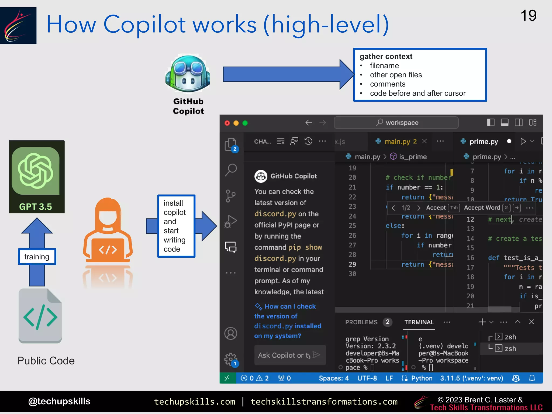The image size is (552, 414).
Task: Toggle the primary side bar layout
Action: point(491,123)
